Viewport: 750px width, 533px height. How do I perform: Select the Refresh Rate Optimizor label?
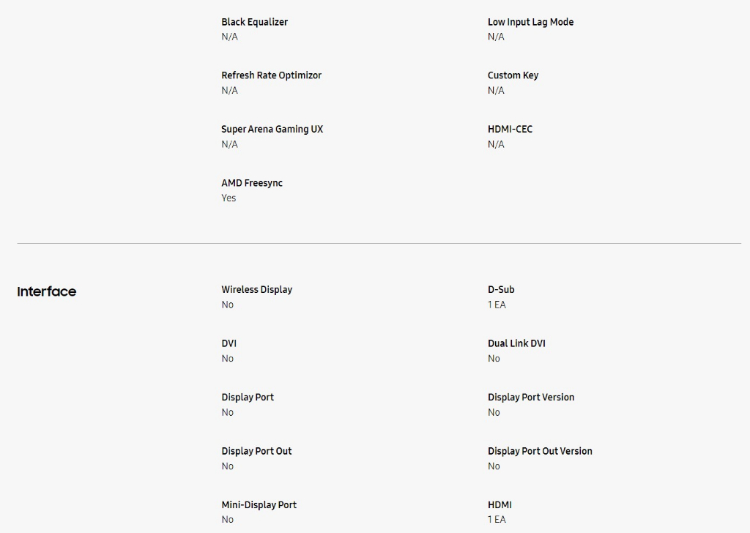(271, 75)
